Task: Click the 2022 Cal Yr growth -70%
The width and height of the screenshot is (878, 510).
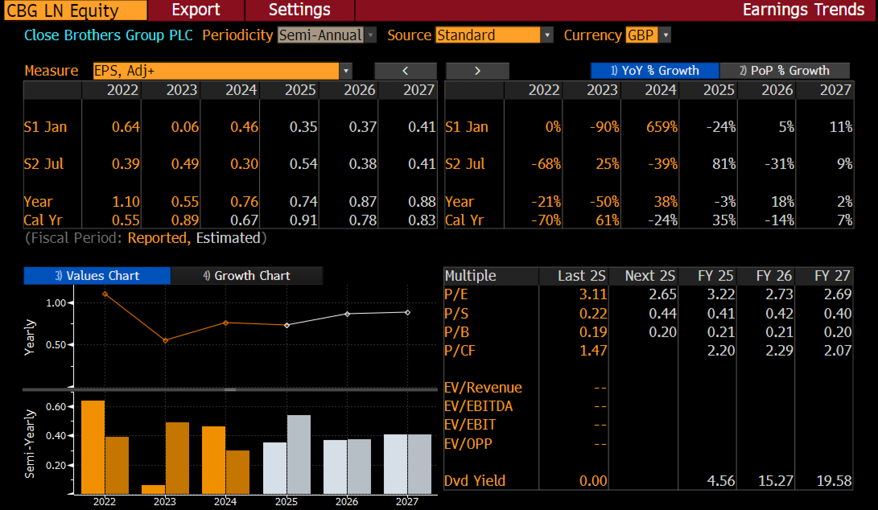Action: (546, 220)
